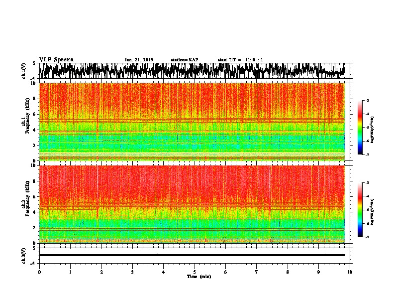Click the ch.2 spectrogram panel

pos(192,204)
